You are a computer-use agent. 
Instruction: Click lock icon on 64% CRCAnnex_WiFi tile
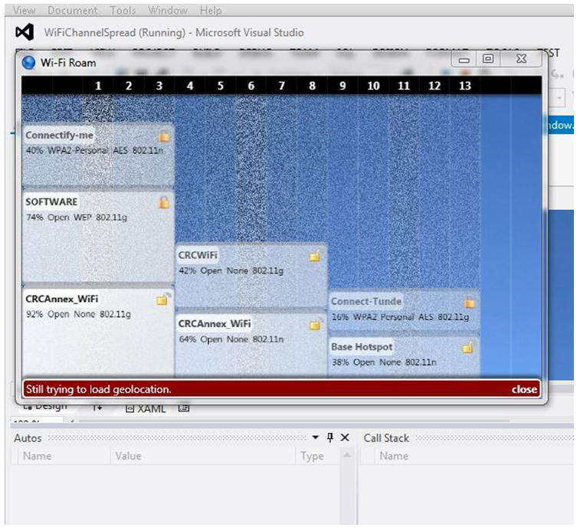[x=315, y=325]
